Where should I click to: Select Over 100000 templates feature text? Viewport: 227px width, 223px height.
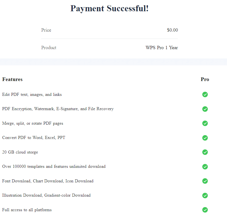tap(54, 166)
